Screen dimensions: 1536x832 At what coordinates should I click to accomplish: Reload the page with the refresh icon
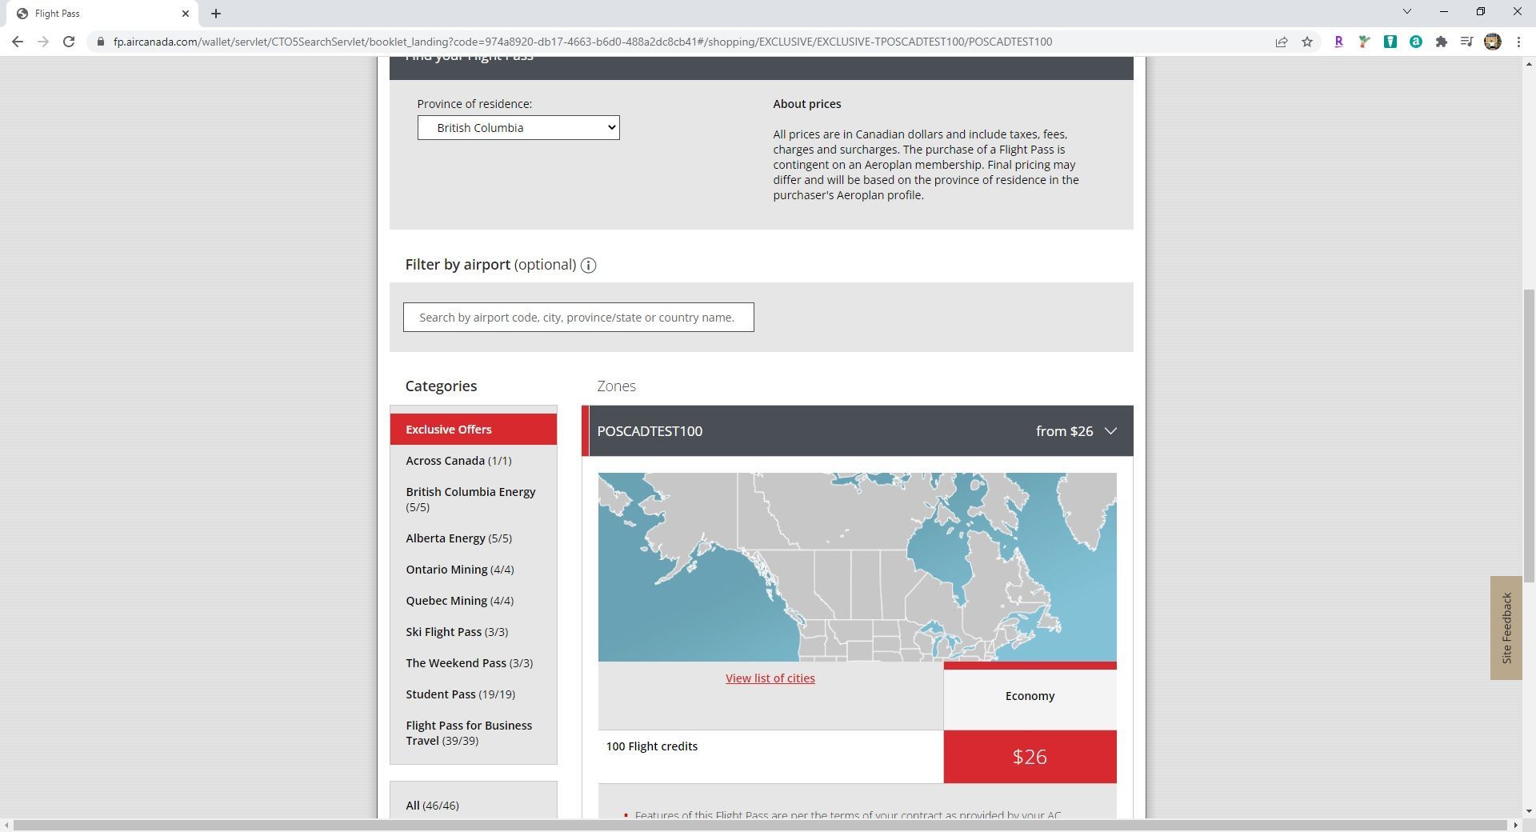(69, 42)
